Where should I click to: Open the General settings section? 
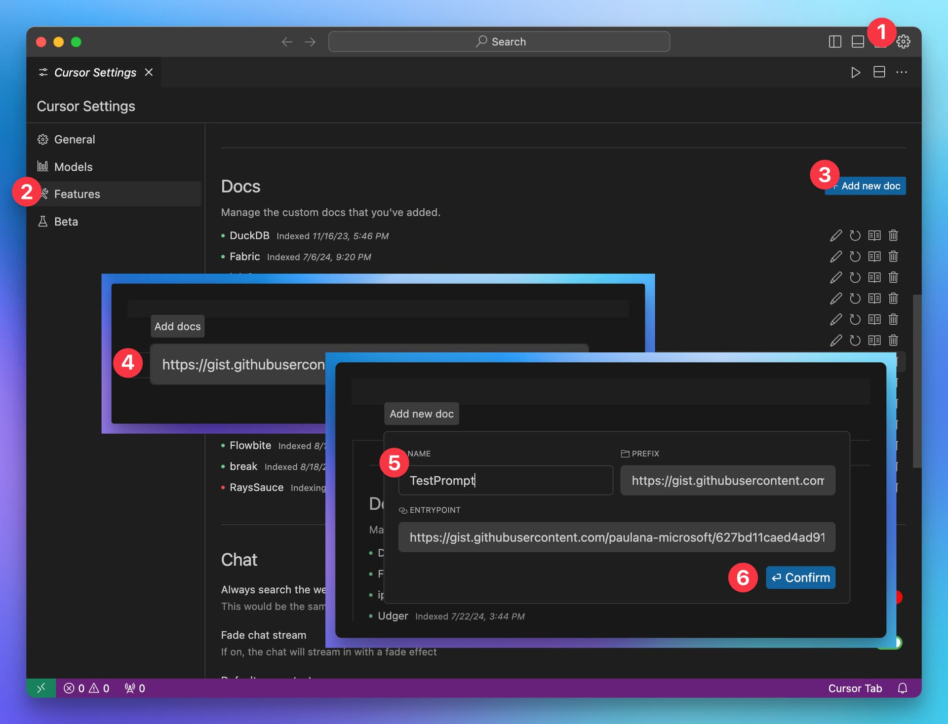[75, 140]
